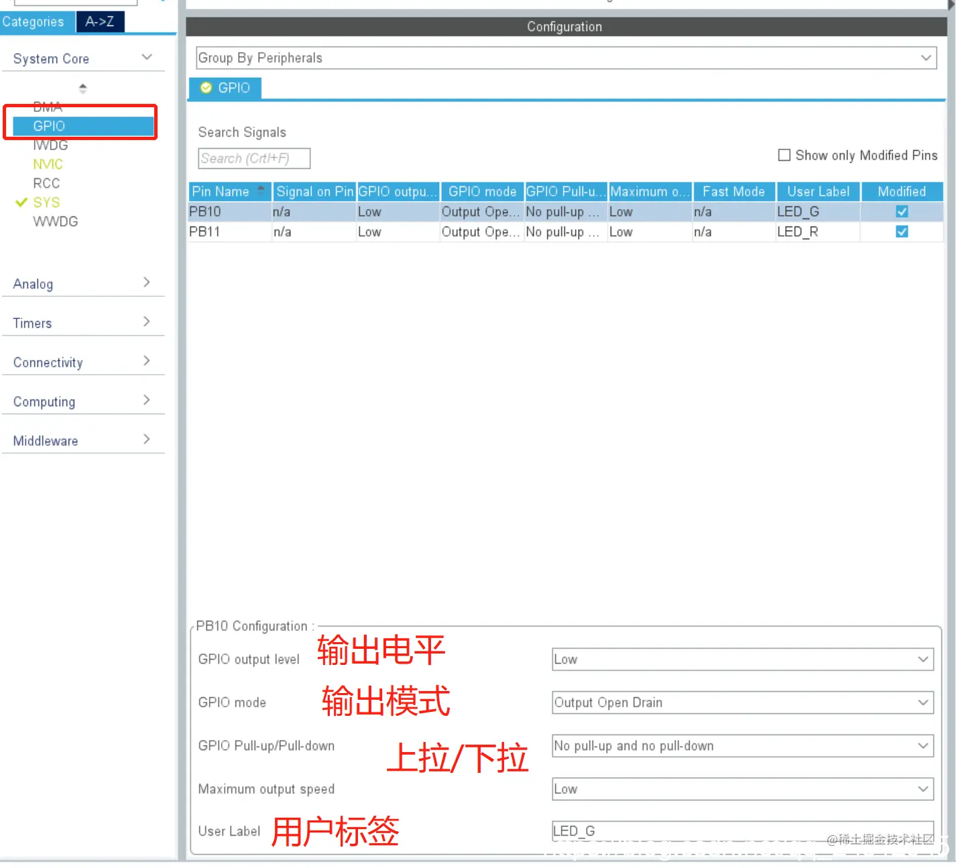Viewport: 956px width, 868px height.
Task: Sort by GPIO mode column header
Action: coord(483,192)
